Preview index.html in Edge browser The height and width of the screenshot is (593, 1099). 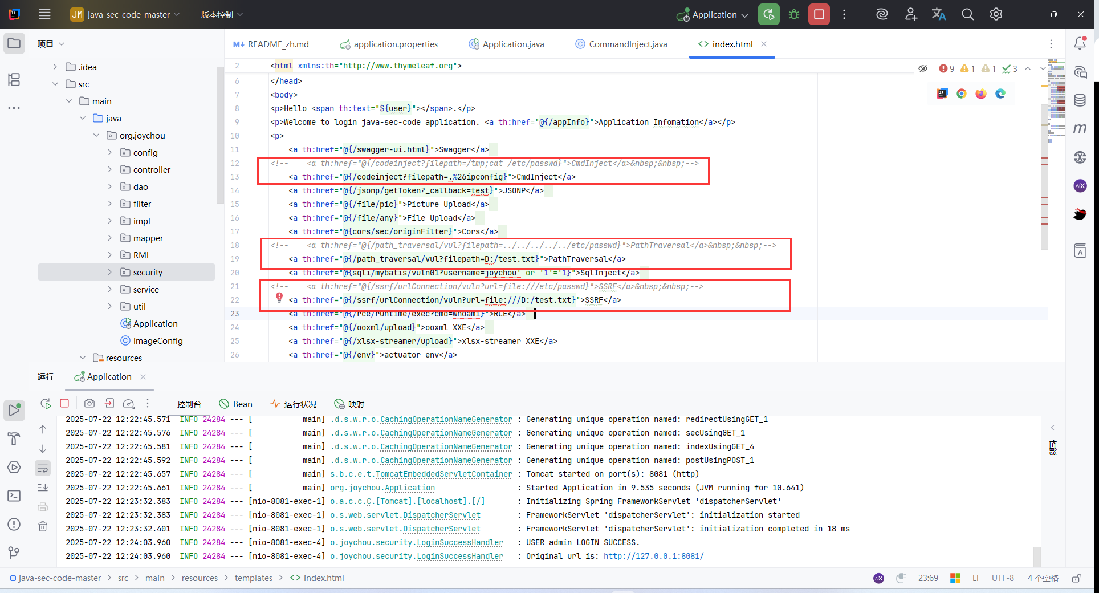coord(1000,94)
